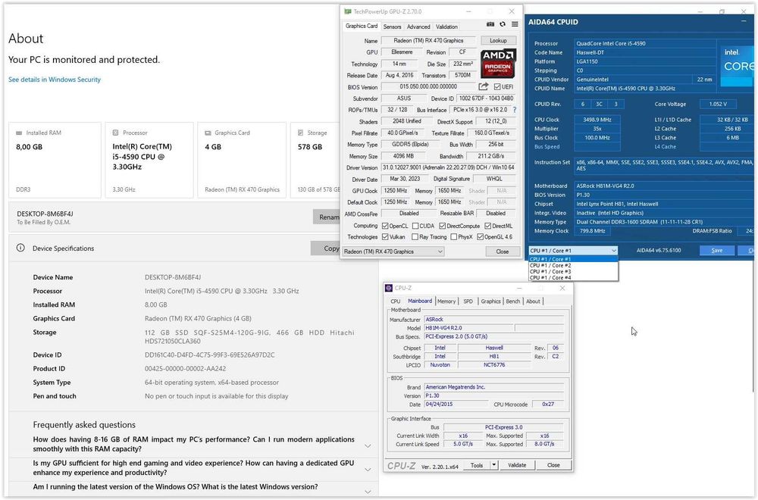758x500 pixels.
Task: Click the Processor card icon
Action: click(115, 133)
